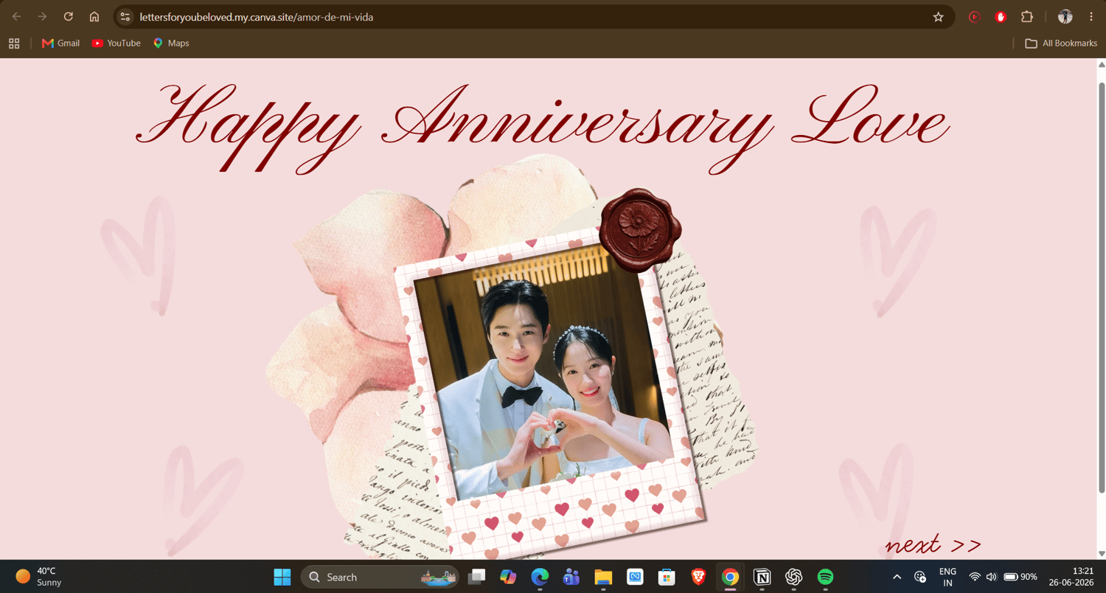
Task: Open ChatGPT from the taskbar
Action: 793,577
